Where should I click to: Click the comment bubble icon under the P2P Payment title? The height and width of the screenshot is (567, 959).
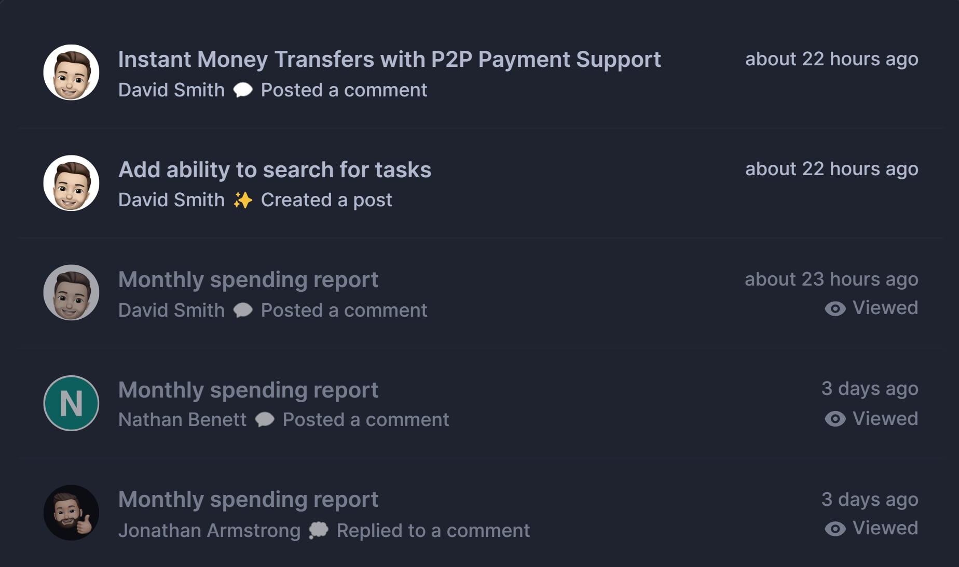click(x=243, y=90)
